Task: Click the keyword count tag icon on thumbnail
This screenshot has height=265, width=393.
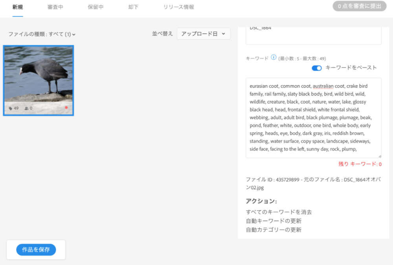Action: (x=9, y=108)
